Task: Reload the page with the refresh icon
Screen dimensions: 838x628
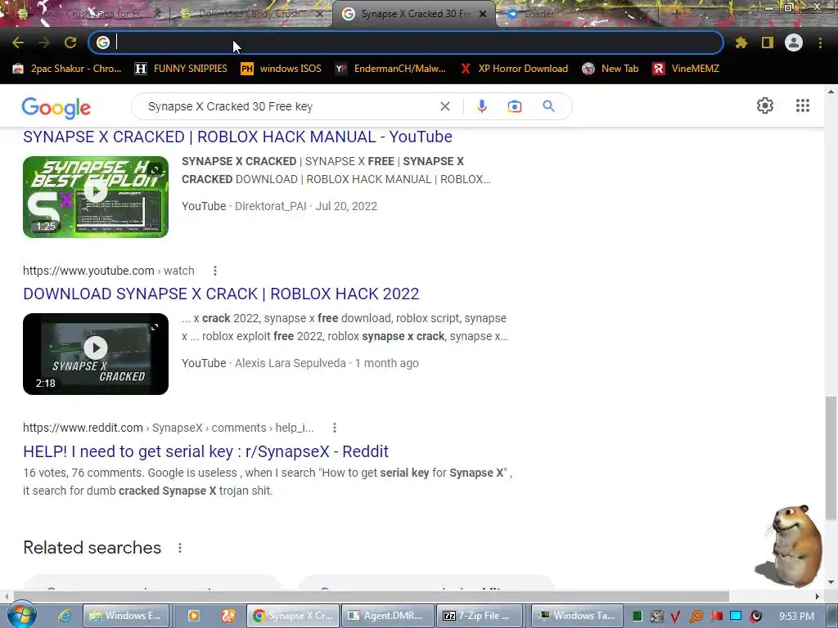Action: (70, 43)
